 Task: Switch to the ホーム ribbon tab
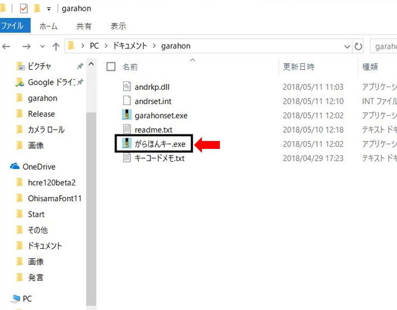[x=49, y=26]
